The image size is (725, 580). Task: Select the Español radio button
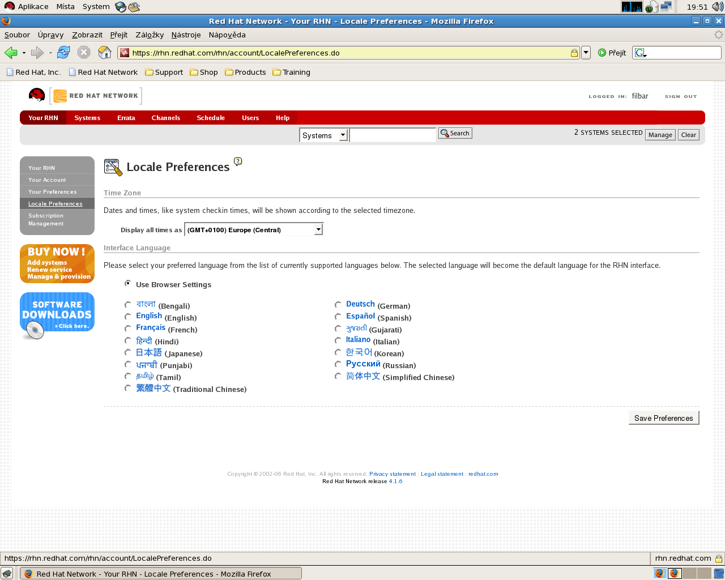338,317
